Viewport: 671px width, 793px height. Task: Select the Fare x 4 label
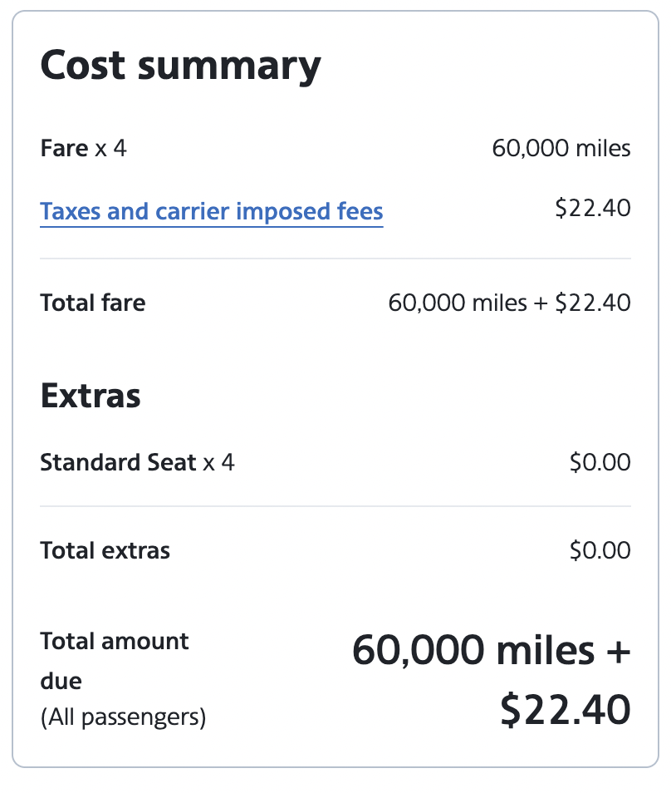[83, 149]
